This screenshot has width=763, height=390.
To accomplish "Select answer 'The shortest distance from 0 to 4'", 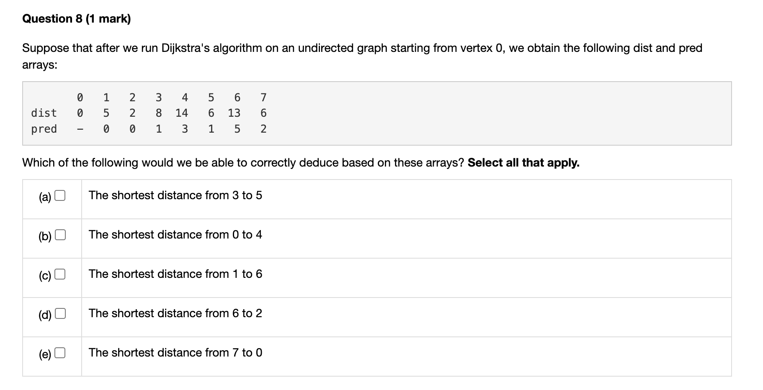I will point(175,235).
